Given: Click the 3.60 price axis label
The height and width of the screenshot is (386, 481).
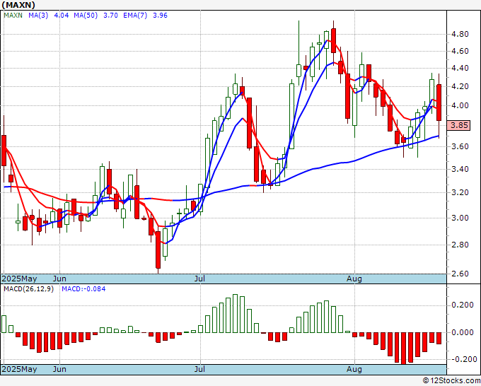Looking at the screenshot, I should click(460, 146).
